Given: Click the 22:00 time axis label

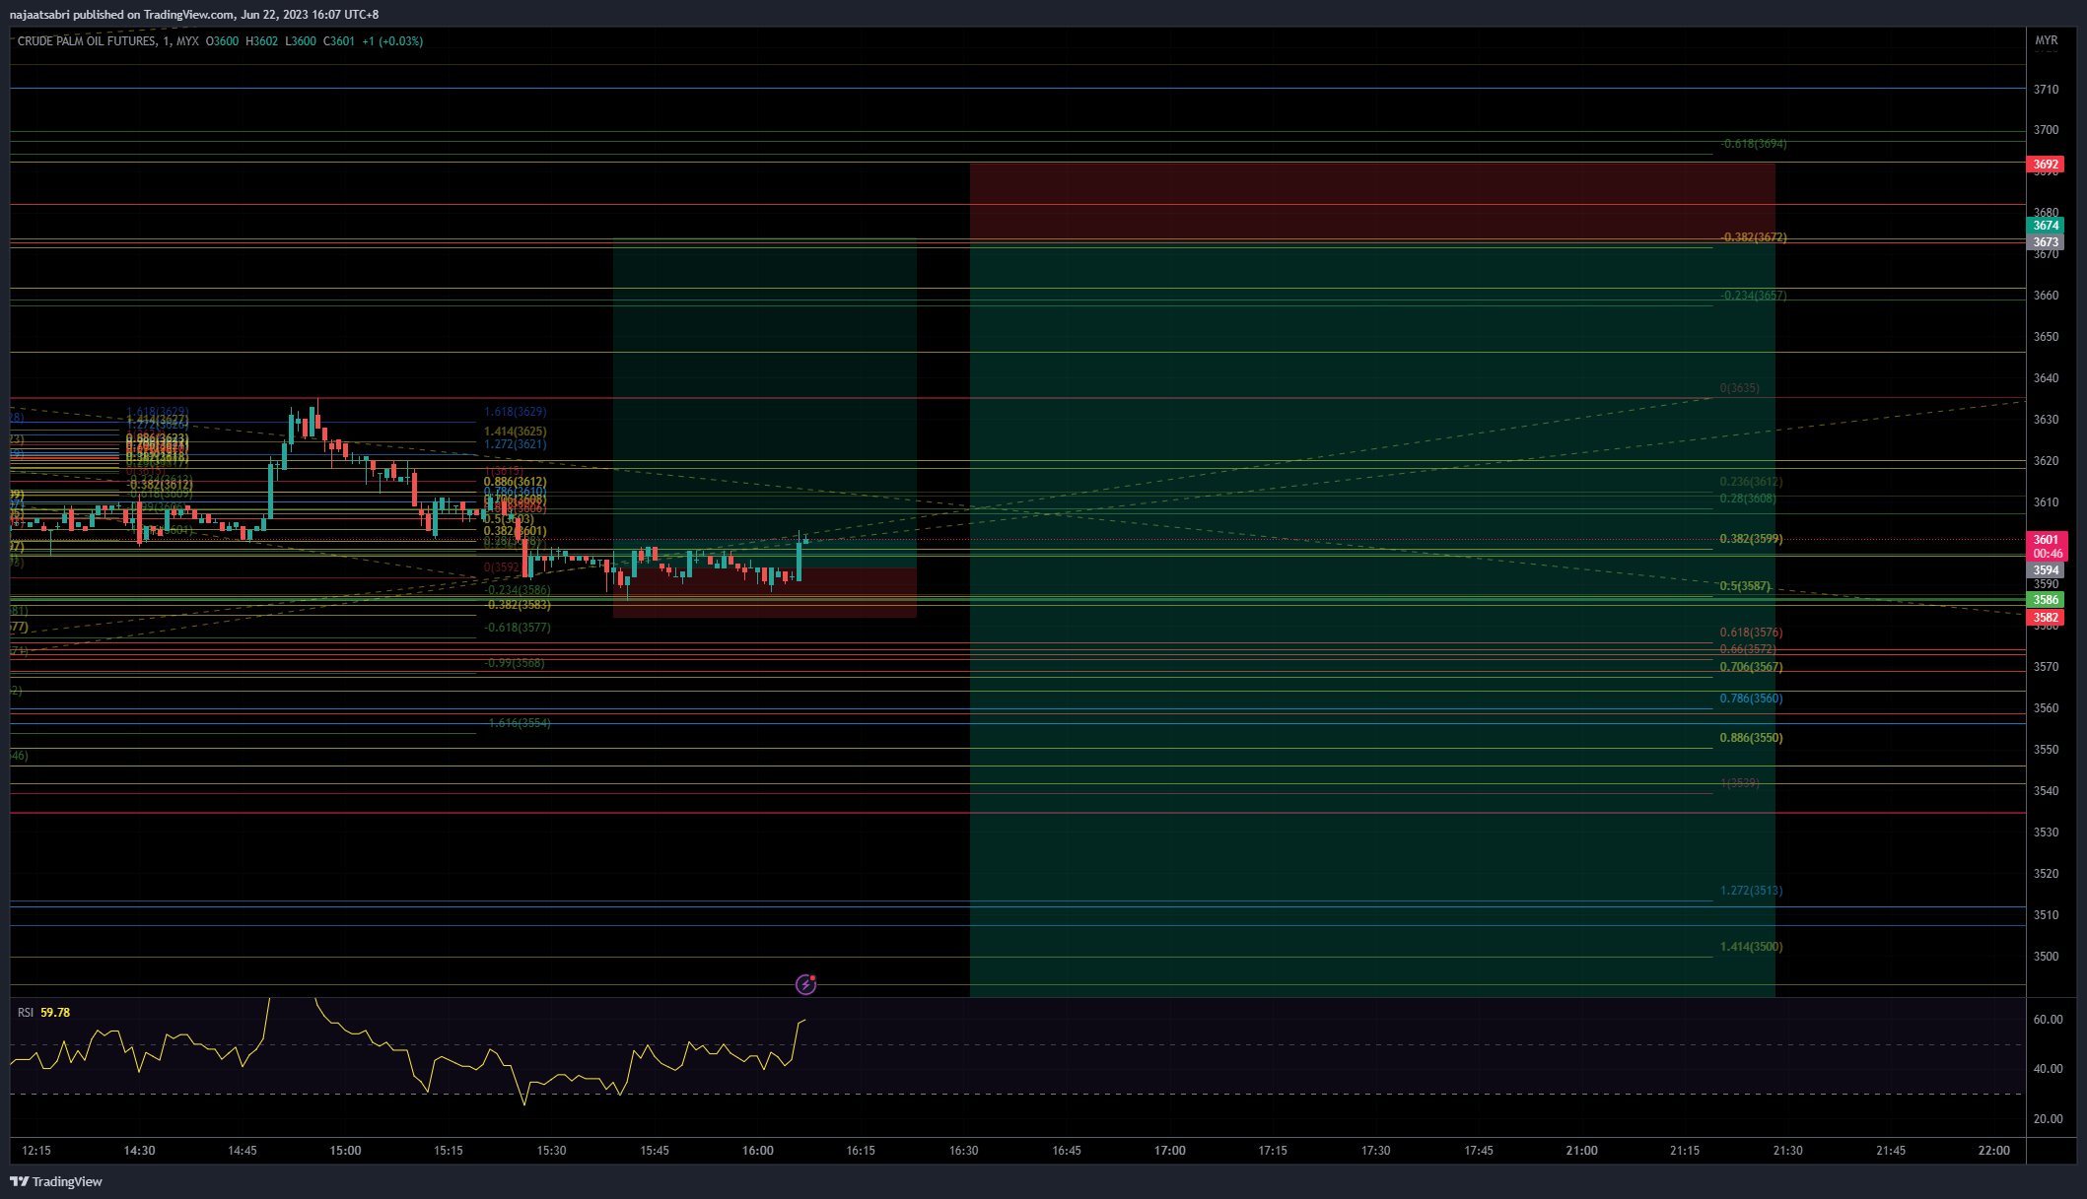Looking at the screenshot, I should [x=1994, y=1151].
